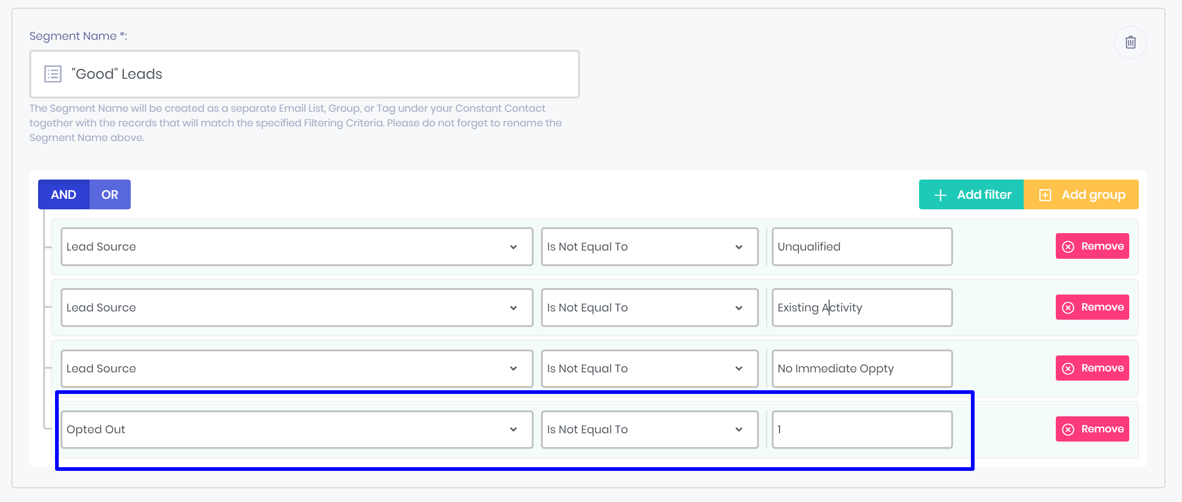The height and width of the screenshot is (502, 1182).
Task: Delete segment using trash icon
Action: click(x=1130, y=42)
